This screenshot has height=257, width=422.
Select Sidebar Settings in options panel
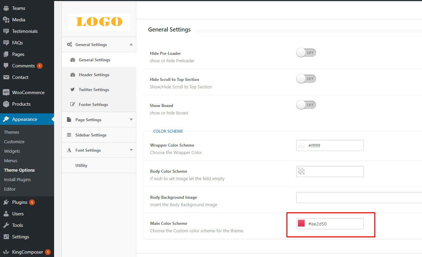(91, 135)
